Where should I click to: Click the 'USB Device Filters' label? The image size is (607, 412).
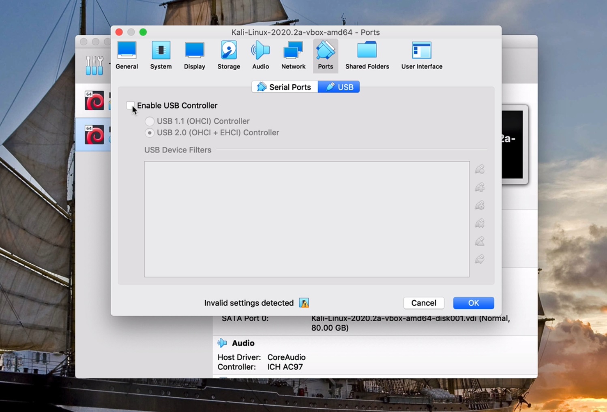[x=178, y=150]
